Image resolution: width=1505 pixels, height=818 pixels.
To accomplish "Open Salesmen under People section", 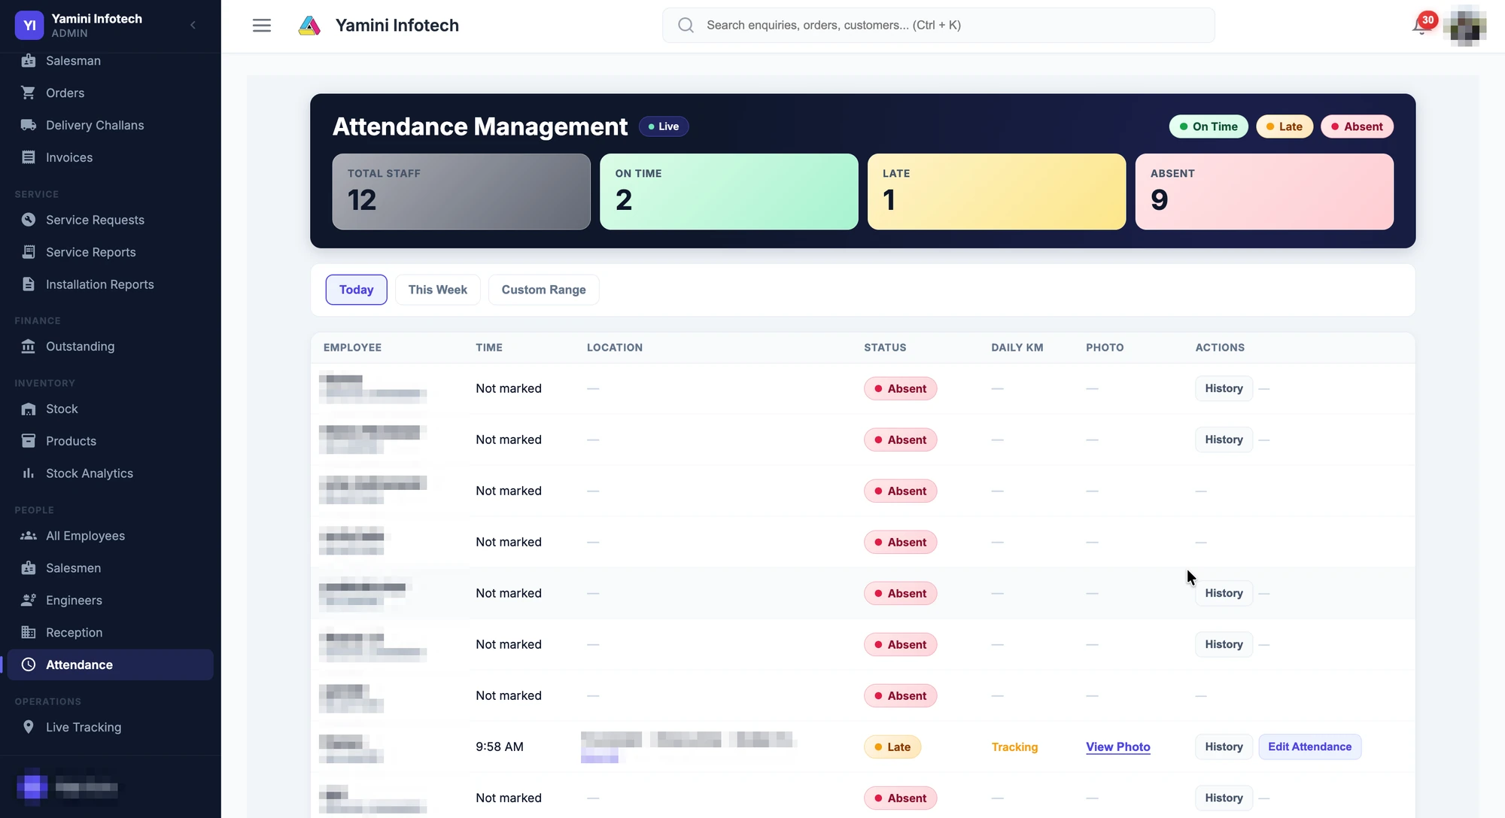I will 111,568.
